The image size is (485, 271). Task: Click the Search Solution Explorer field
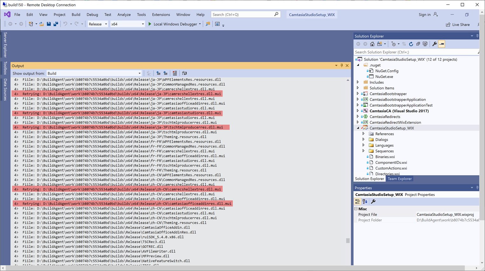click(x=416, y=52)
